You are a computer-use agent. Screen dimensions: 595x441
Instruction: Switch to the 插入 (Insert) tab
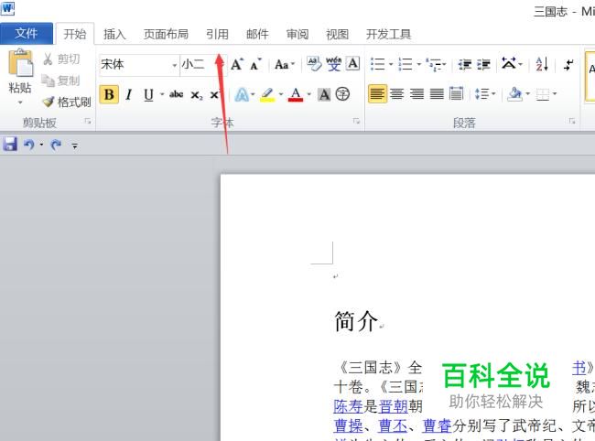pos(114,34)
